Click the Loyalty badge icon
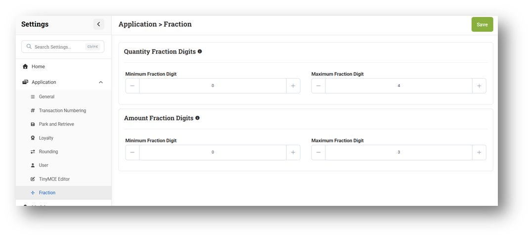Screen dimensions: 530x238 33,138
